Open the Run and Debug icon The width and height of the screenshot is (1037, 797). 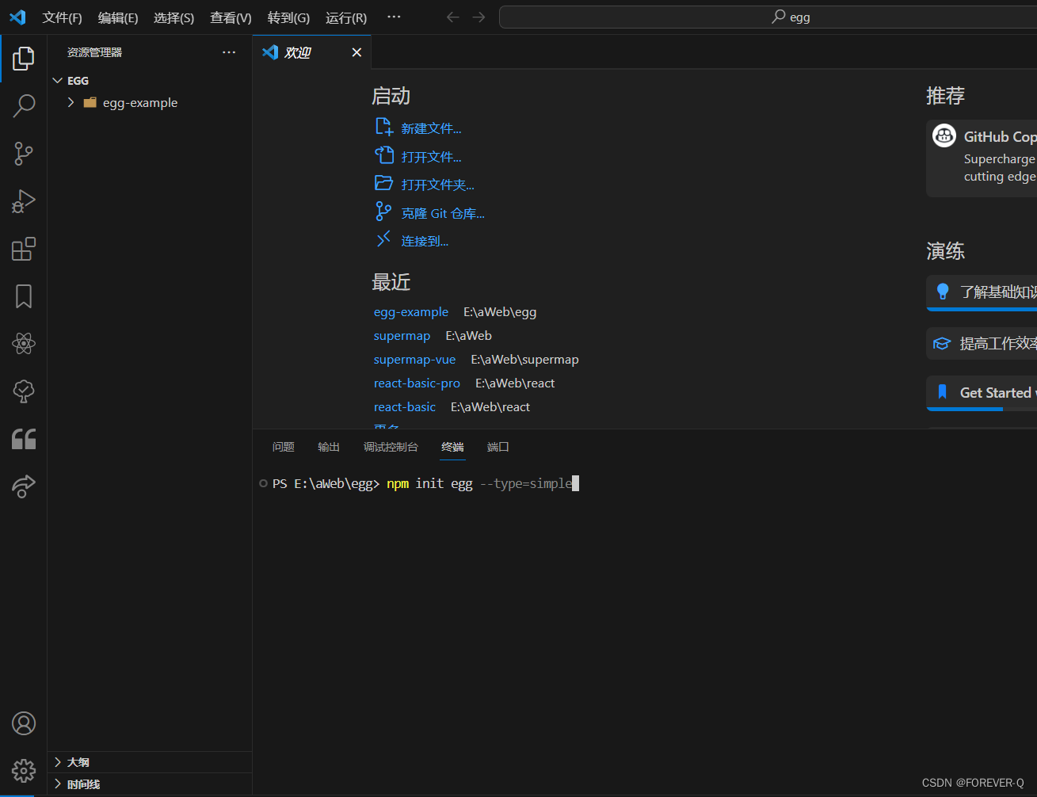pos(24,200)
